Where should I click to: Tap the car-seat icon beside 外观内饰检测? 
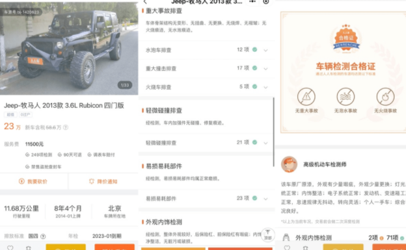coord(286,237)
